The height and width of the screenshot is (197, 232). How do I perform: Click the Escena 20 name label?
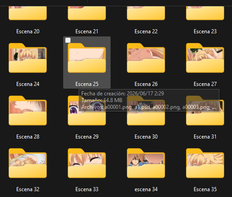click(28, 31)
